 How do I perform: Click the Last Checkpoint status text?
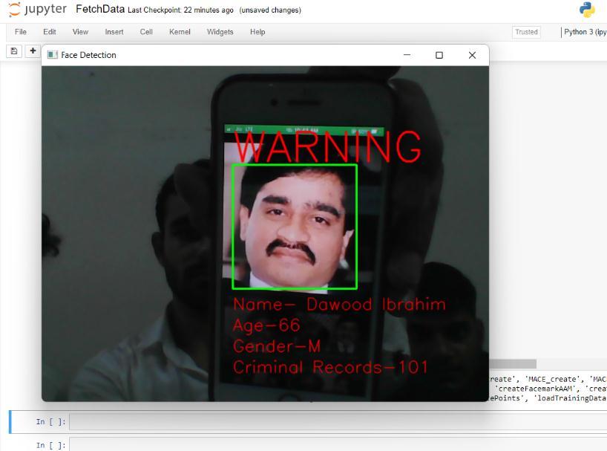point(180,10)
